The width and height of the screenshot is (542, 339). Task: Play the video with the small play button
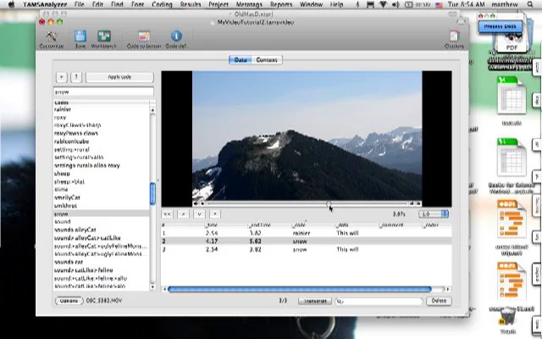(x=202, y=203)
